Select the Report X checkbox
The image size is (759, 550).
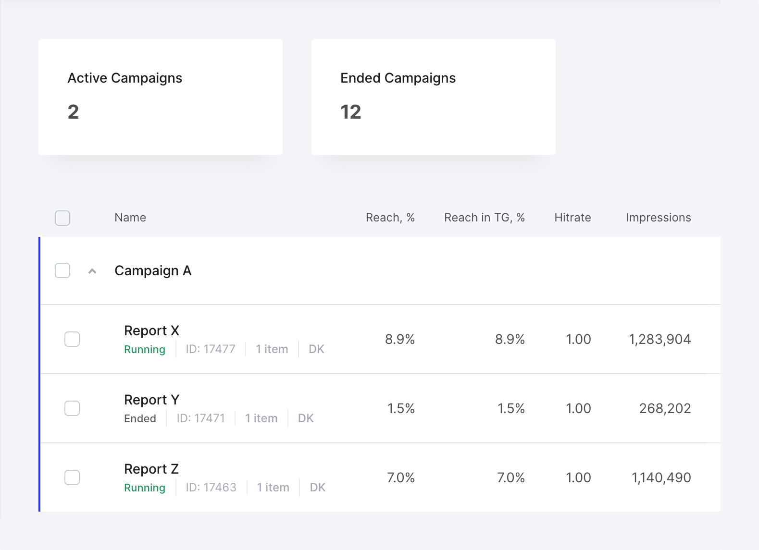coord(72,339)
